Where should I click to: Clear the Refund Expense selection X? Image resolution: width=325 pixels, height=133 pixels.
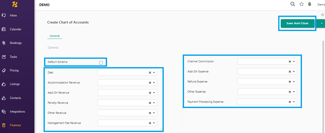(290, 82)
